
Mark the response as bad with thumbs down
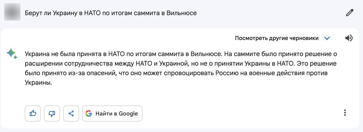click(x=52, y=113)
